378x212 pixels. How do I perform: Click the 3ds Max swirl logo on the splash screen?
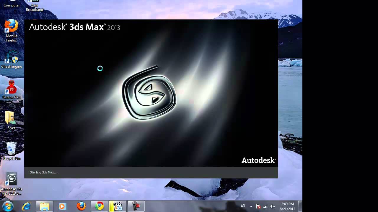coord(149,92)
